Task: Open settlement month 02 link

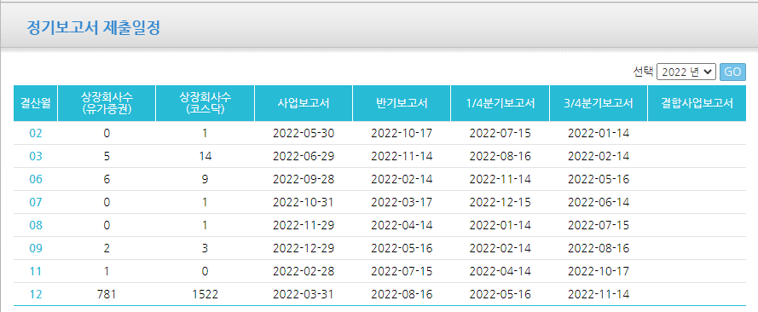Action: click(x=36, y=133)
